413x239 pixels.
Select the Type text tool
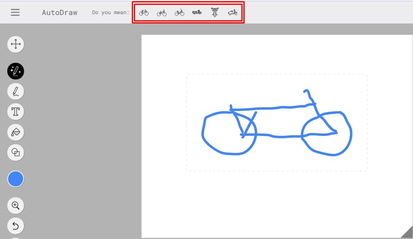pos(15,111)
